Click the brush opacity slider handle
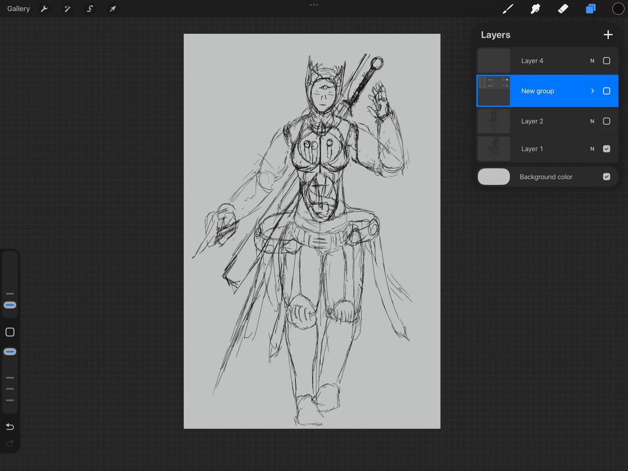Viewport: 628px width, 471px height. pos(10,352)
